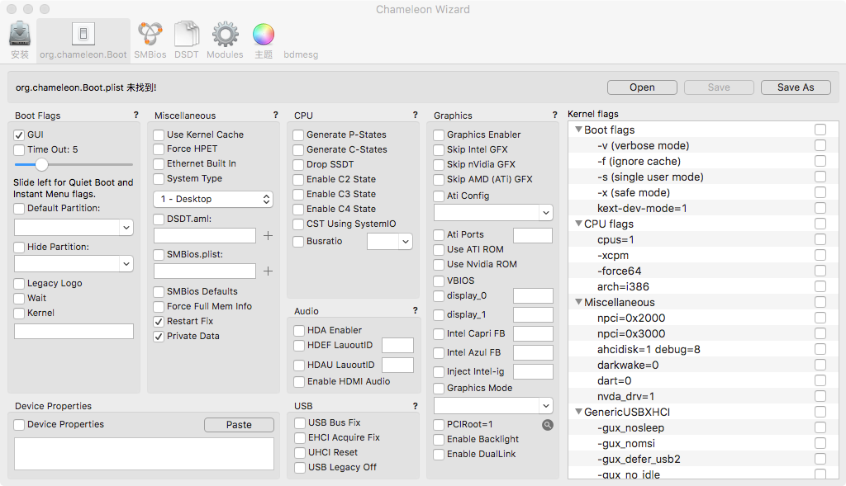Click the plus icon next to DSDT.aml field
The image size is (846, 486).
coord(268,235)
